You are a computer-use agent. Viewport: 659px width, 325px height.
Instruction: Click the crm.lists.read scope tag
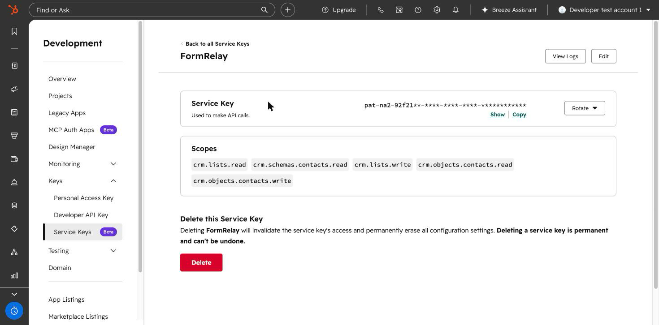pyautogui.click(x=220, y=165)
